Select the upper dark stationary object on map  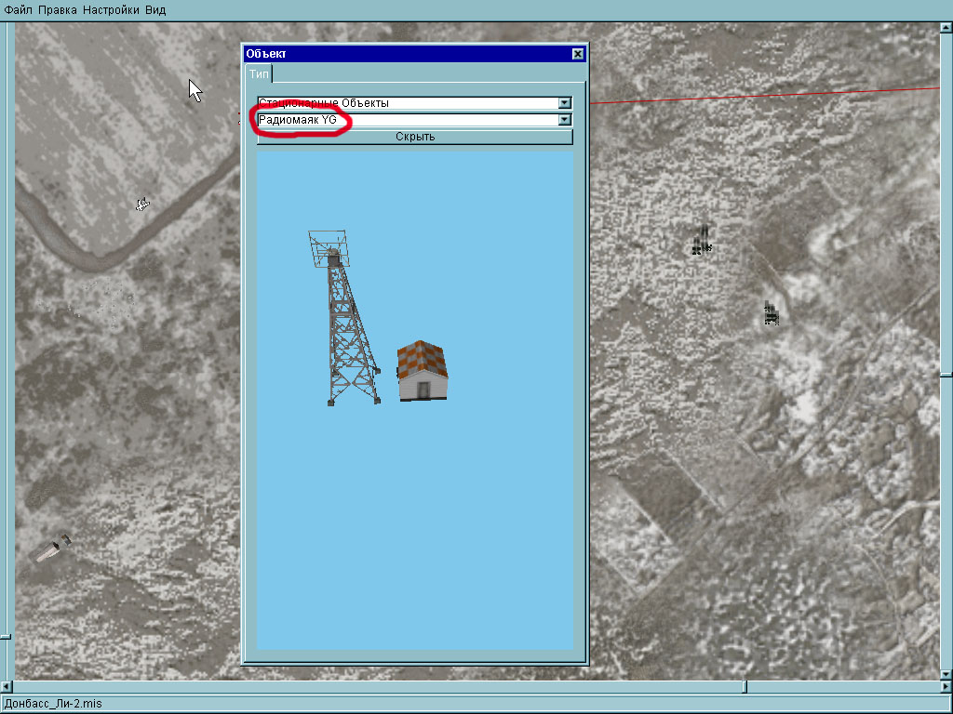click(x=702, y=239)
